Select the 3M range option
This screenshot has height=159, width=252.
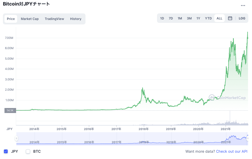click(x=189, y=18)
